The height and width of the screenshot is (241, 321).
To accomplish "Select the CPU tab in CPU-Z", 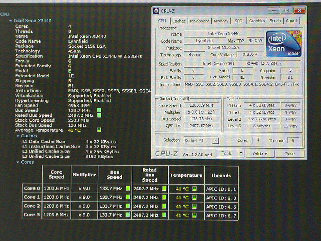I will pos(162,21).
